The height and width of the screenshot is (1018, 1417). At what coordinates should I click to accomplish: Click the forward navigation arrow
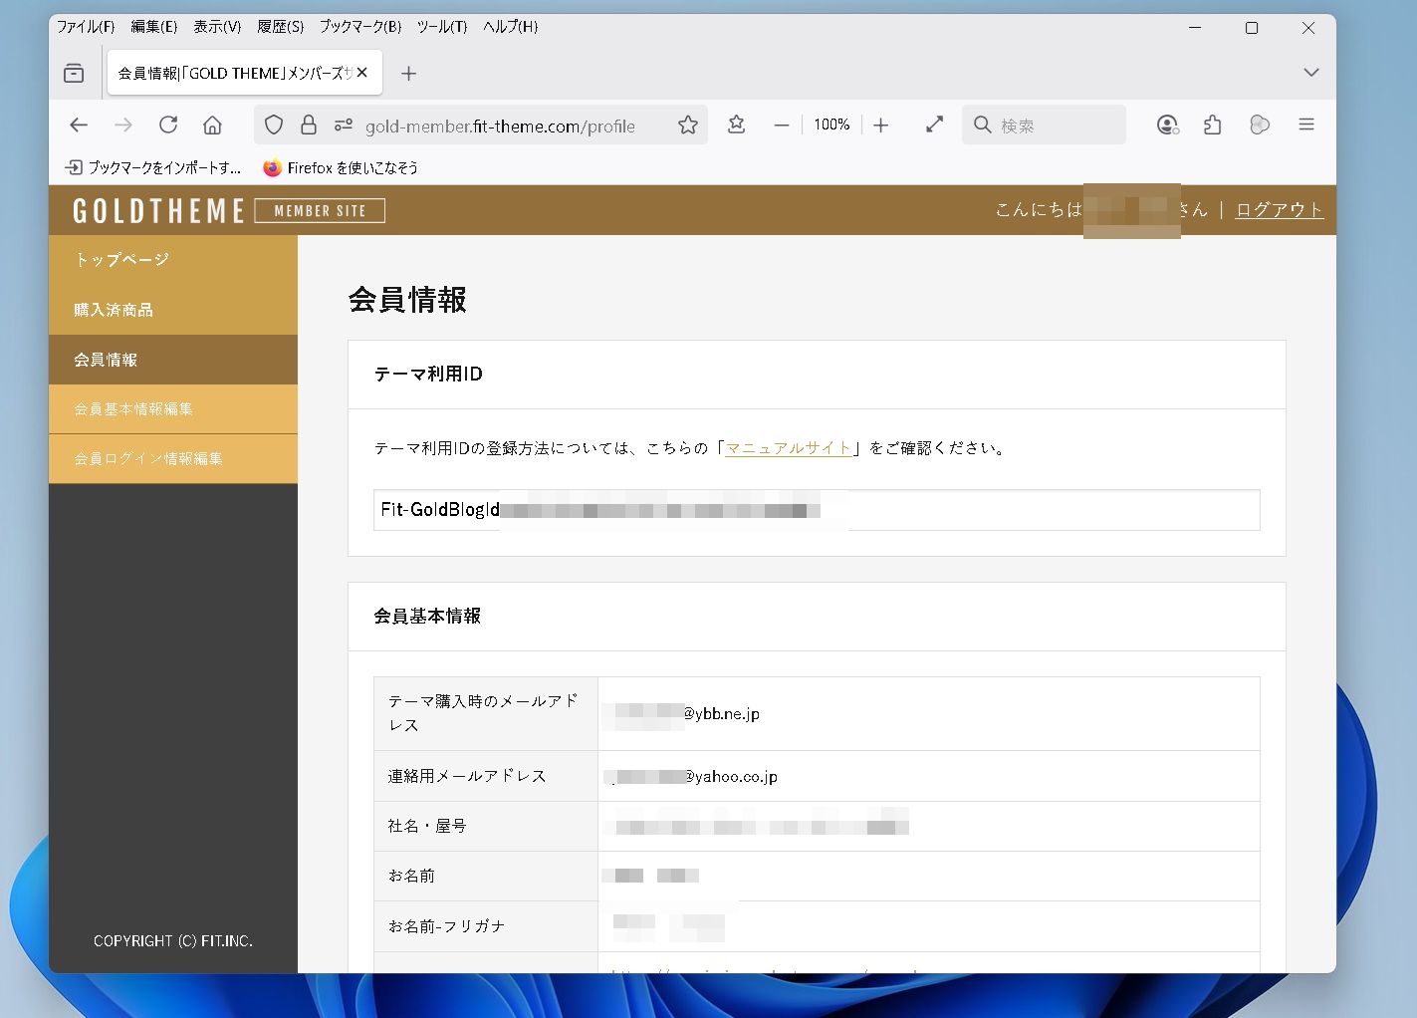coord(123,125)
